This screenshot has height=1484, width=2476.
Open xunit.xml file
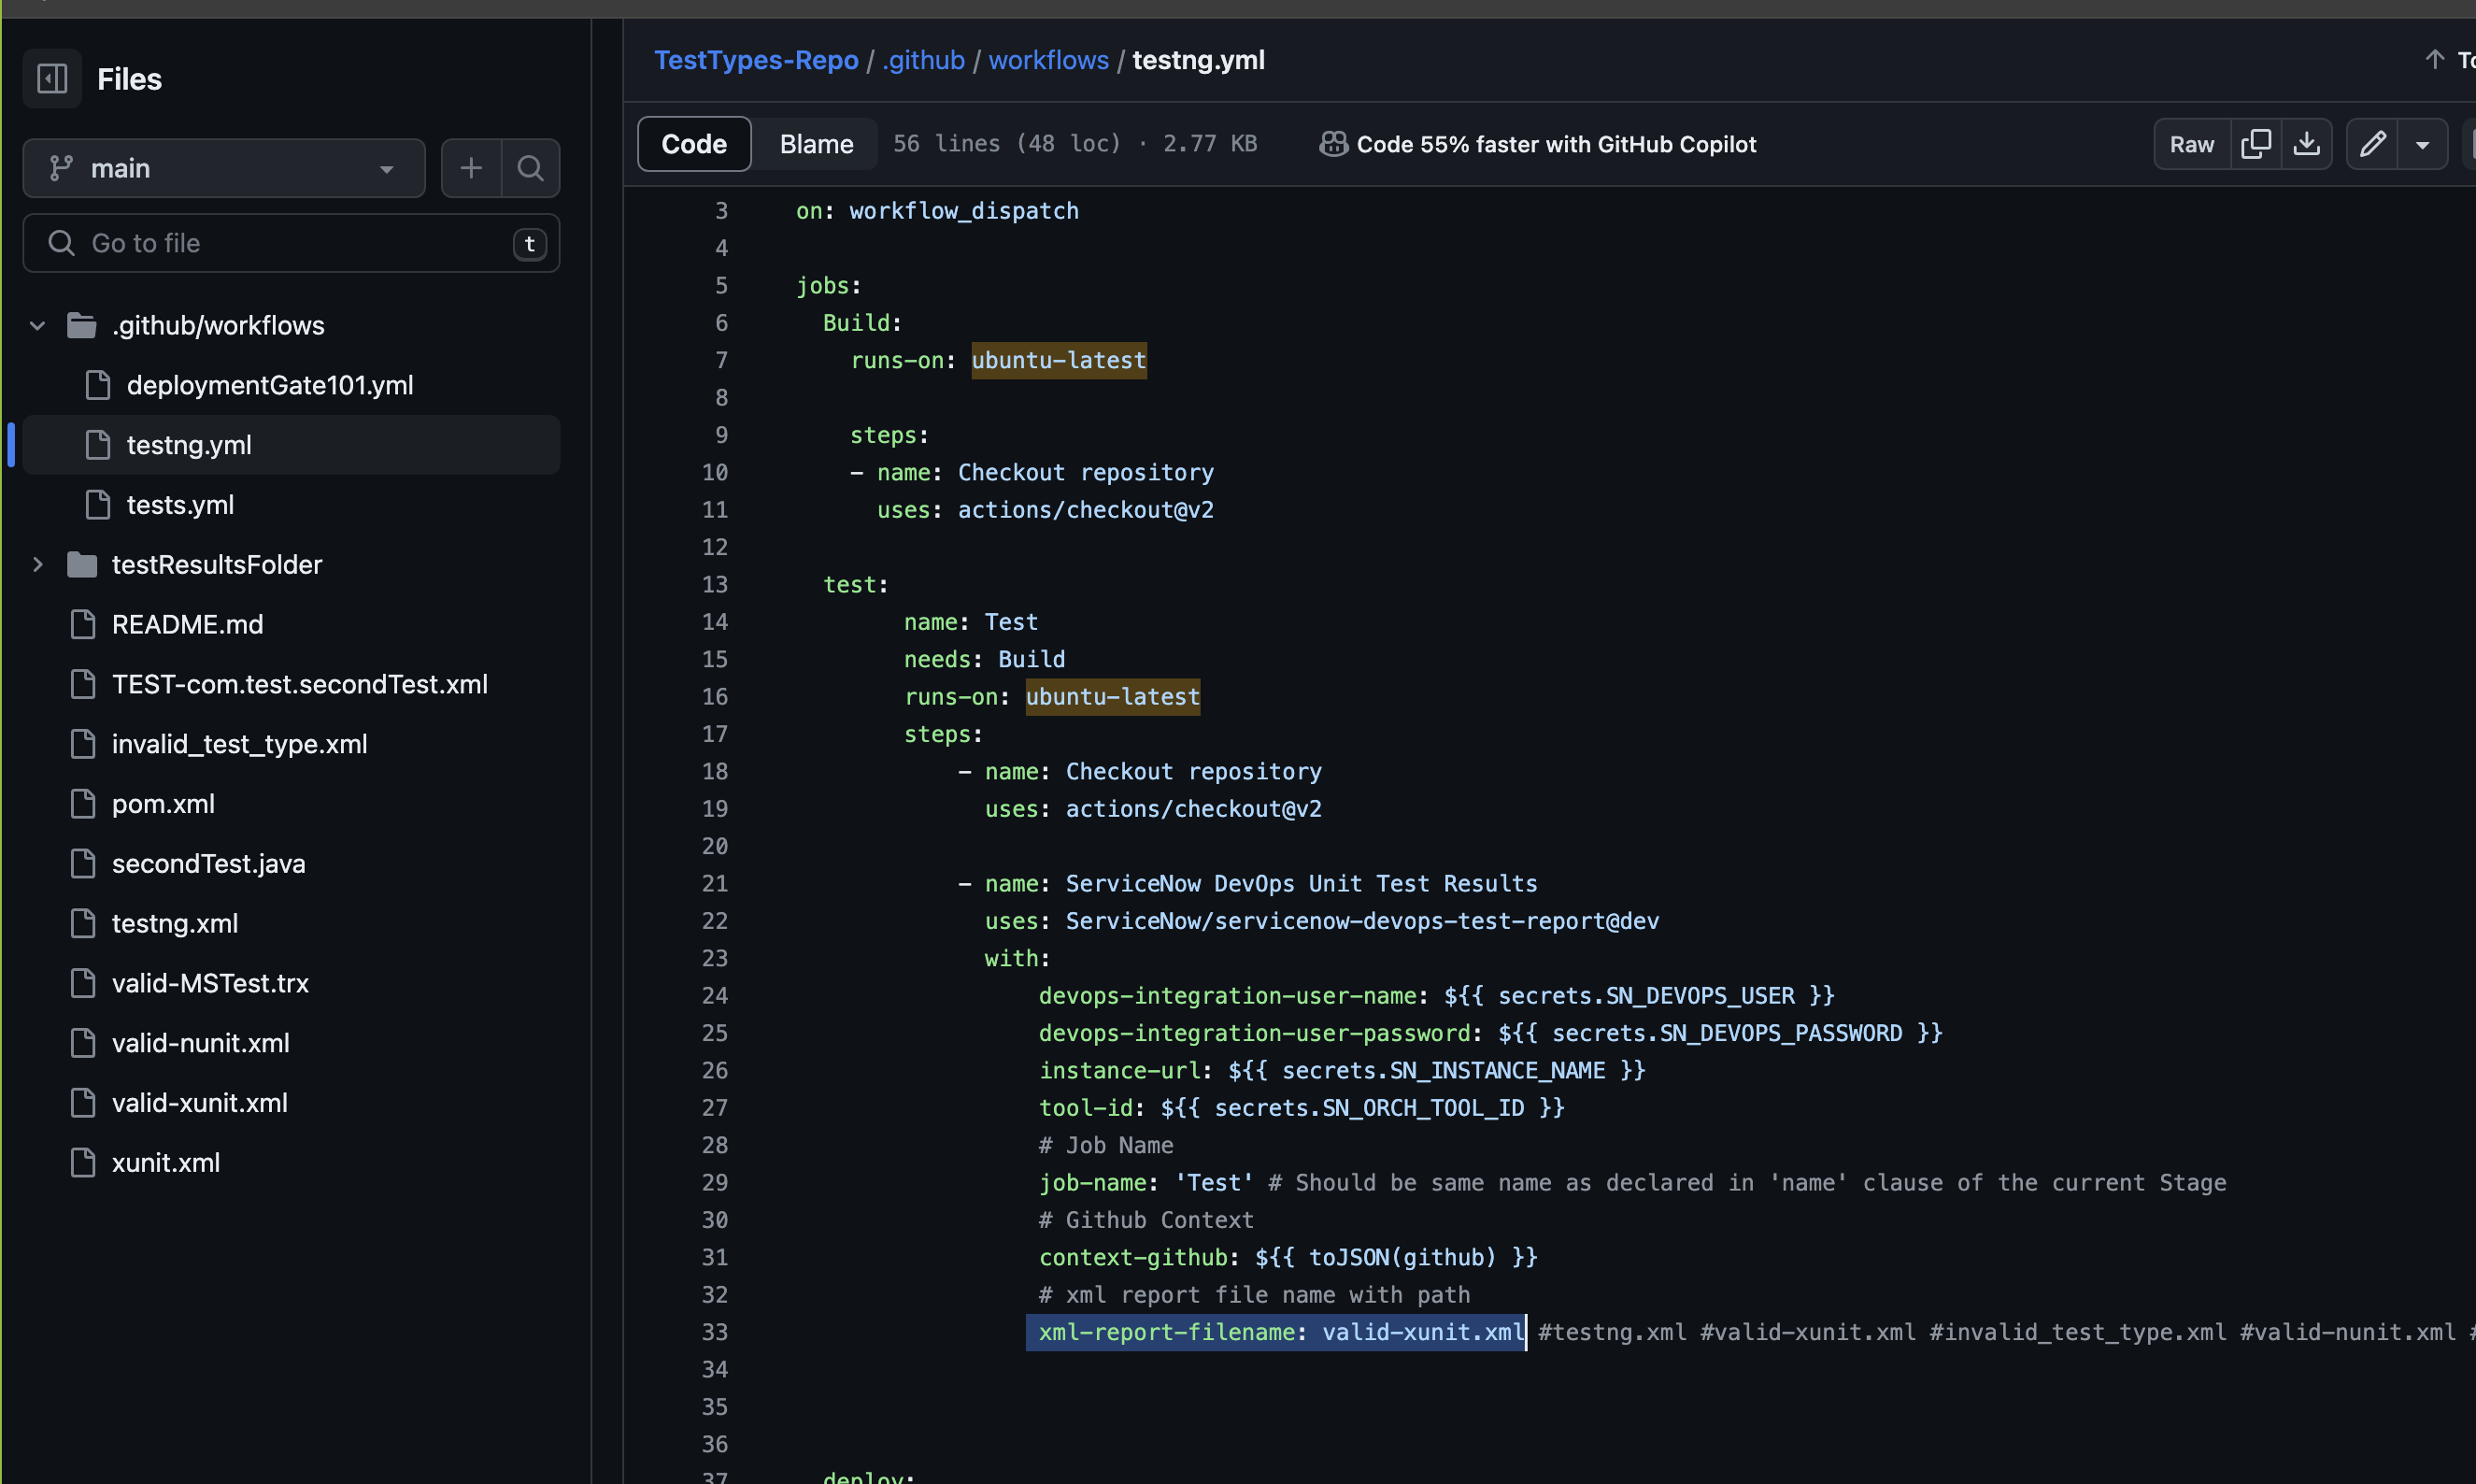pyautogui.click(x=166, y=1162)
